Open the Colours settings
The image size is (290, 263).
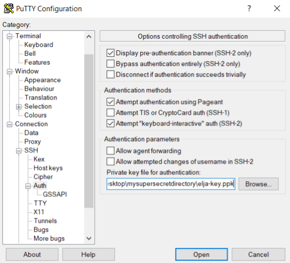[36, 115]
